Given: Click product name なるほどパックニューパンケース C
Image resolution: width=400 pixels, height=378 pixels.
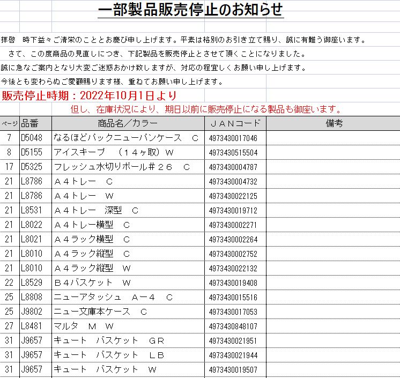Looking at the screenshot, I should pos(126,138).
